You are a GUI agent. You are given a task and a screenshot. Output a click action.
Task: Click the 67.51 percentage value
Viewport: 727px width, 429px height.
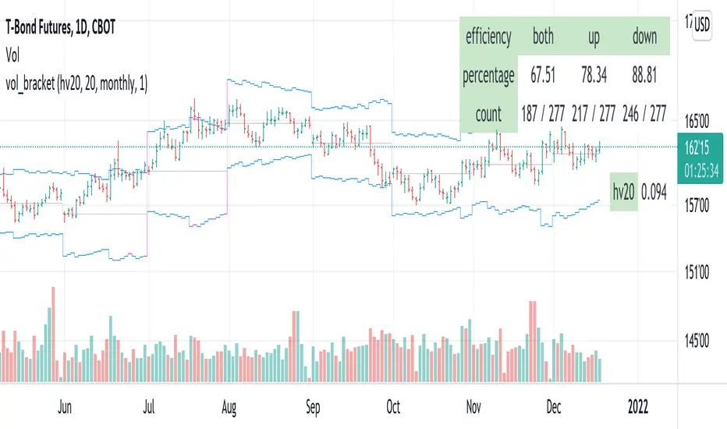544,76
